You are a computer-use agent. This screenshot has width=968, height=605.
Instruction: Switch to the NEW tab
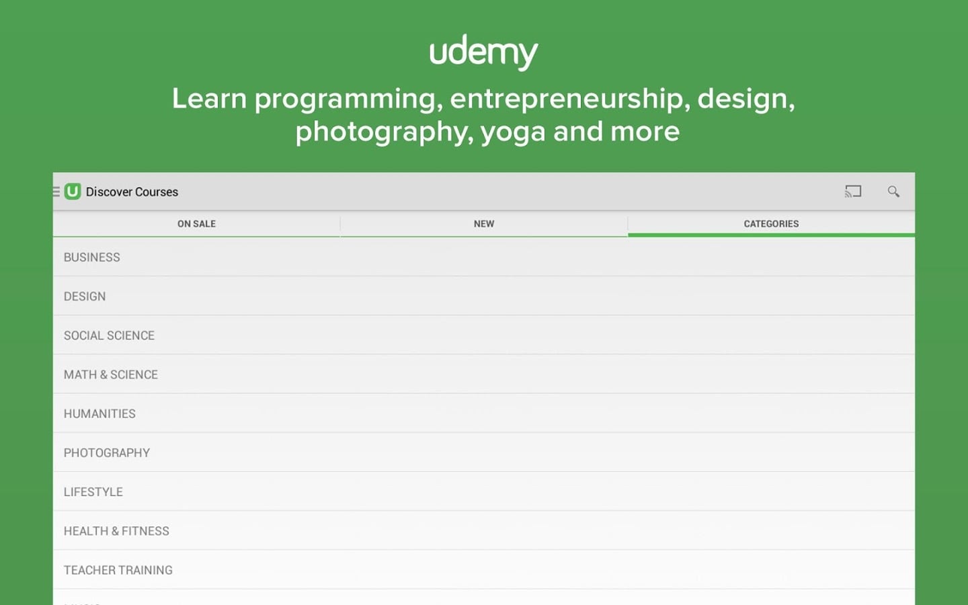tap(484, 224)
